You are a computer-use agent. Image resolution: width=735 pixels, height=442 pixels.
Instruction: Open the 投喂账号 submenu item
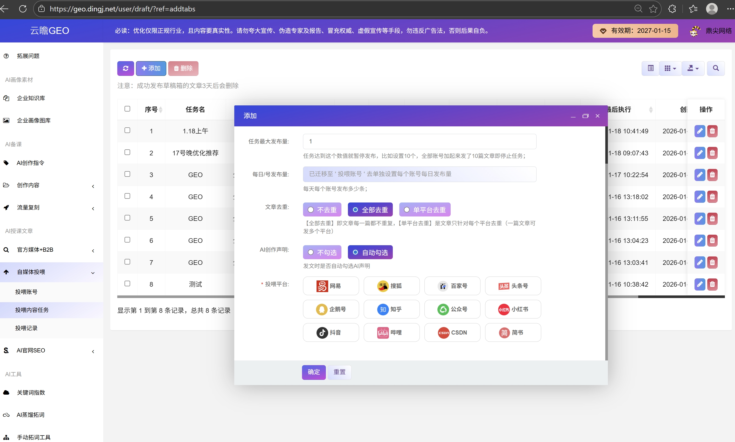pos(26,292)
